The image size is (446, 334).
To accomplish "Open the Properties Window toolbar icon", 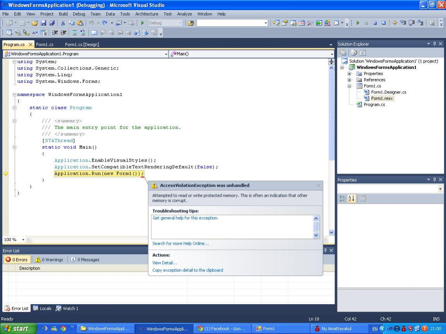I will (x=285, y=23).
